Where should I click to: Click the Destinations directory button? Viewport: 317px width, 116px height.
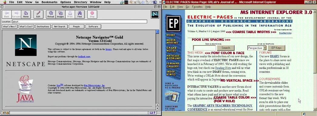(x=43, y=27)
